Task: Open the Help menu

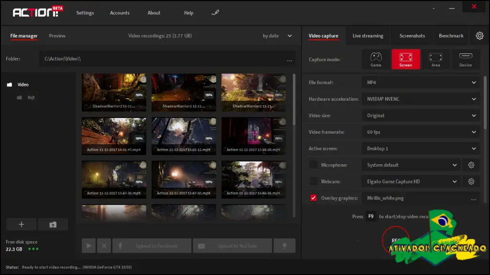Action: (x=189, y=13)
